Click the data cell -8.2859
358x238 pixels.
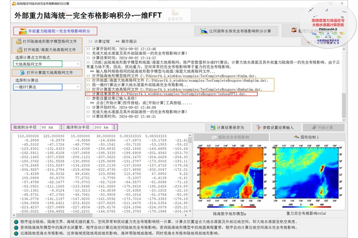pyautogui.click(x=31, y=140)
